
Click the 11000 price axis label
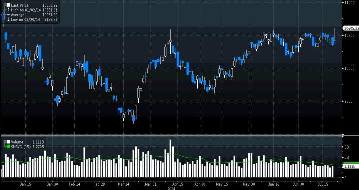[x=349, y=2]
